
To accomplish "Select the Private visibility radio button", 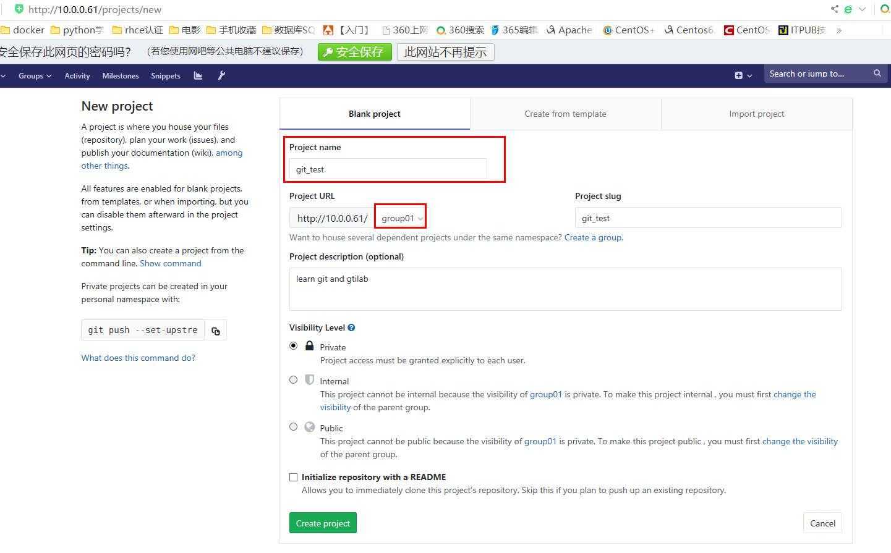I will [x=294, y=346].
